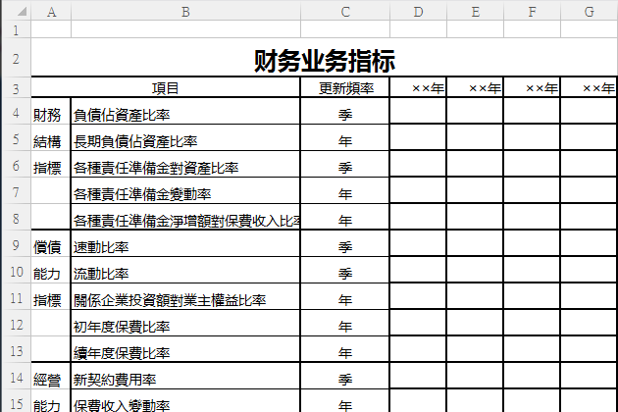Click the title cell 财务业务指标
The image size is (618, 412).
pyautogui.click(x=324, y=61)
